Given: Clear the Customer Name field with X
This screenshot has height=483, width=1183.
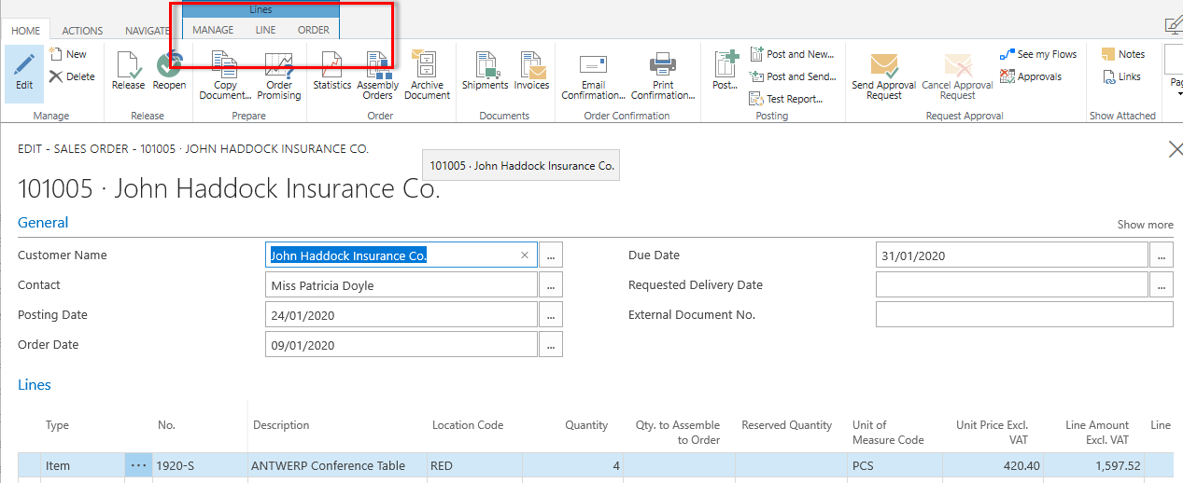Looking at the screenshot, I should [524, 255].
